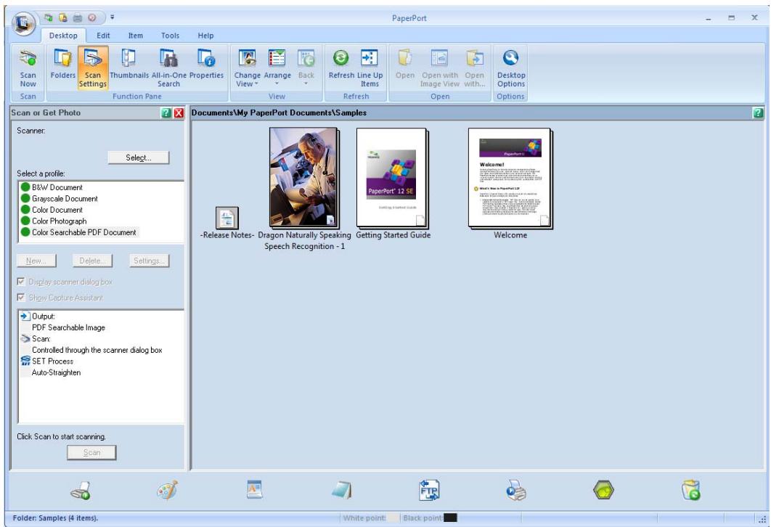
Task: Open help icon for the desktop pane
Action: click(x=758, y=113)
